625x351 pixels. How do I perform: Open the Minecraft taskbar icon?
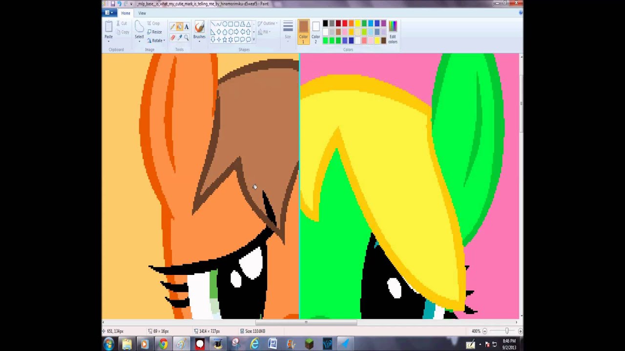point(309,344)
